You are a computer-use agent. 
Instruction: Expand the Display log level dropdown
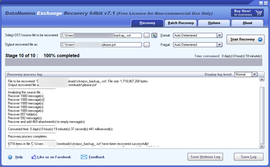(x=254, y=75)
